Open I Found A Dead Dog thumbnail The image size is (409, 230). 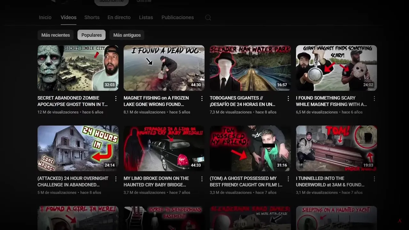click(x=164, y=68)
